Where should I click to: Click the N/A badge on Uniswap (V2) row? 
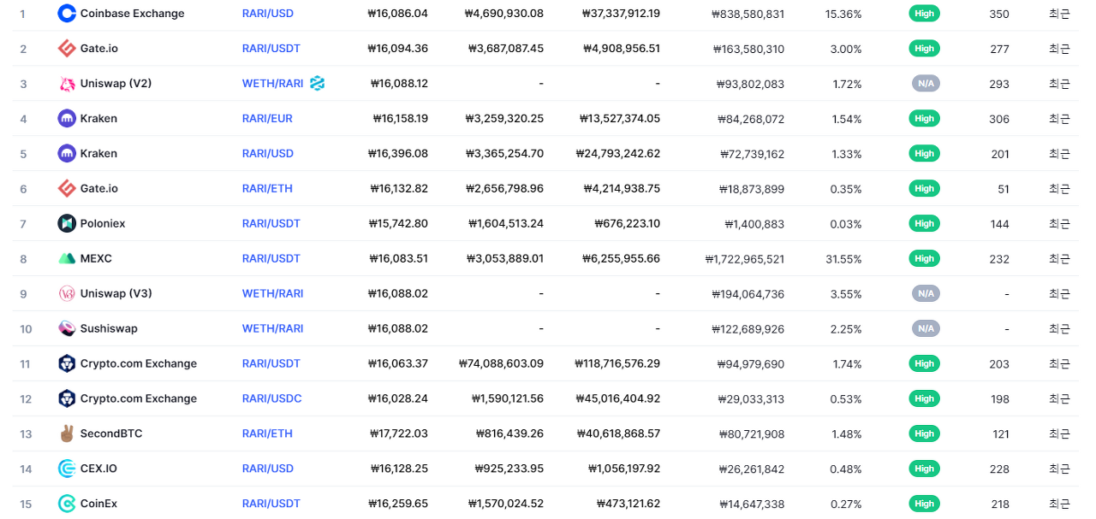[926, 84]
